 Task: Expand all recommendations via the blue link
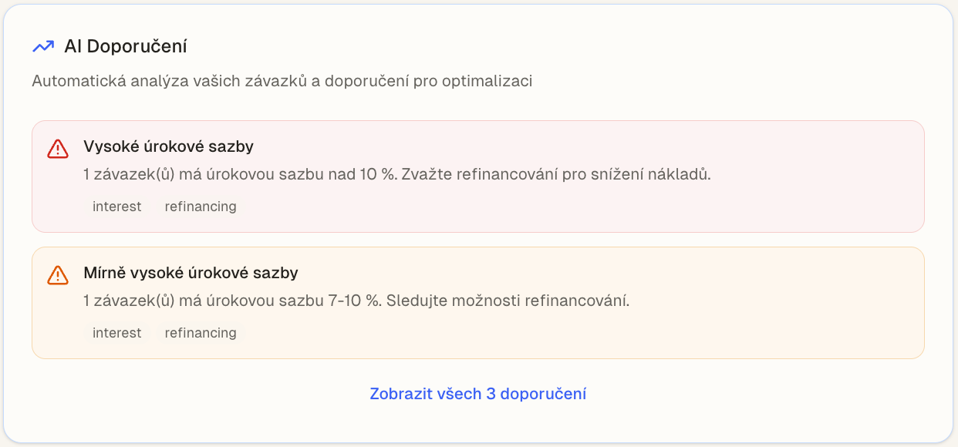tap(478, 393)
